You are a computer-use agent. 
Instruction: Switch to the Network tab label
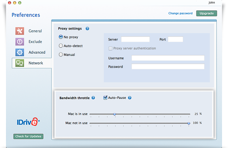pos(36,63)
